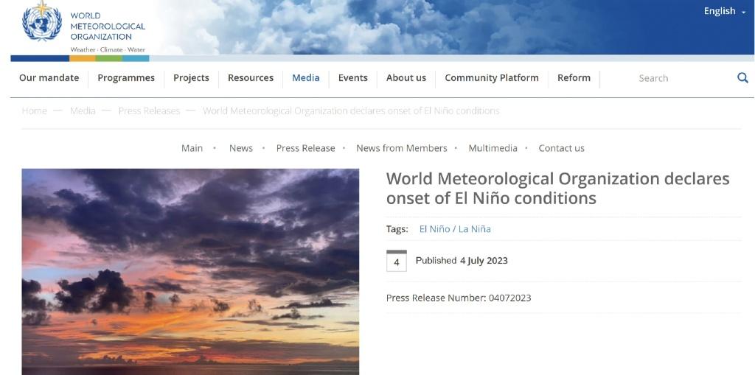The height and width of the screenshot is (375, 755).
Task: Open the Multimedia sub-tab
Action: 493,148
